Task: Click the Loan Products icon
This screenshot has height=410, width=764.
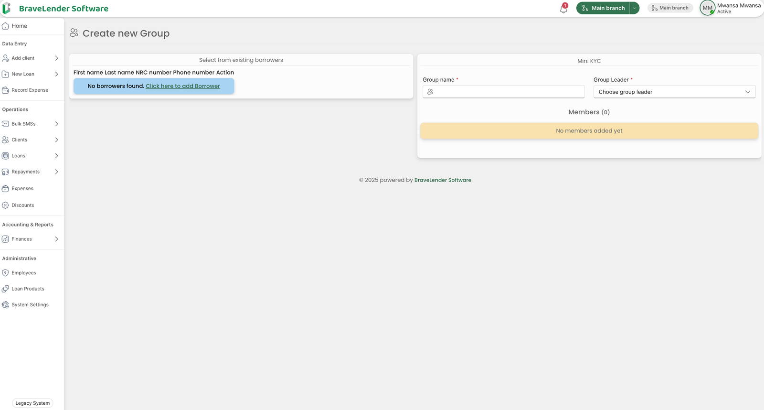Action: pos(6,289)
